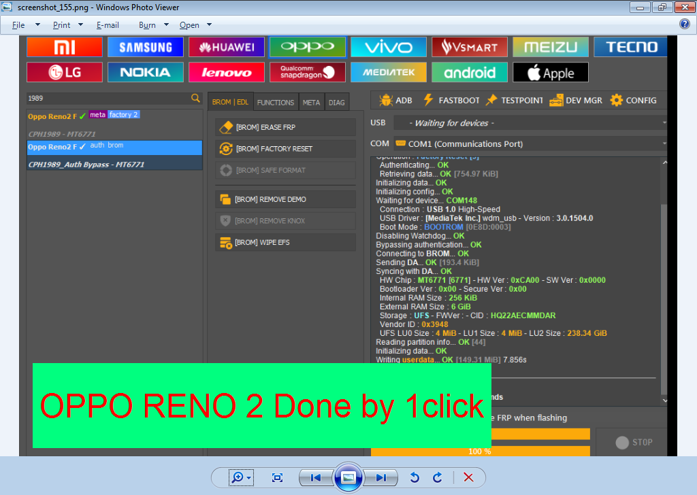Select the Samsung brand tile
Image resolution: width=697 pixels, height=495 pixels.
click(x=146, y=47)
